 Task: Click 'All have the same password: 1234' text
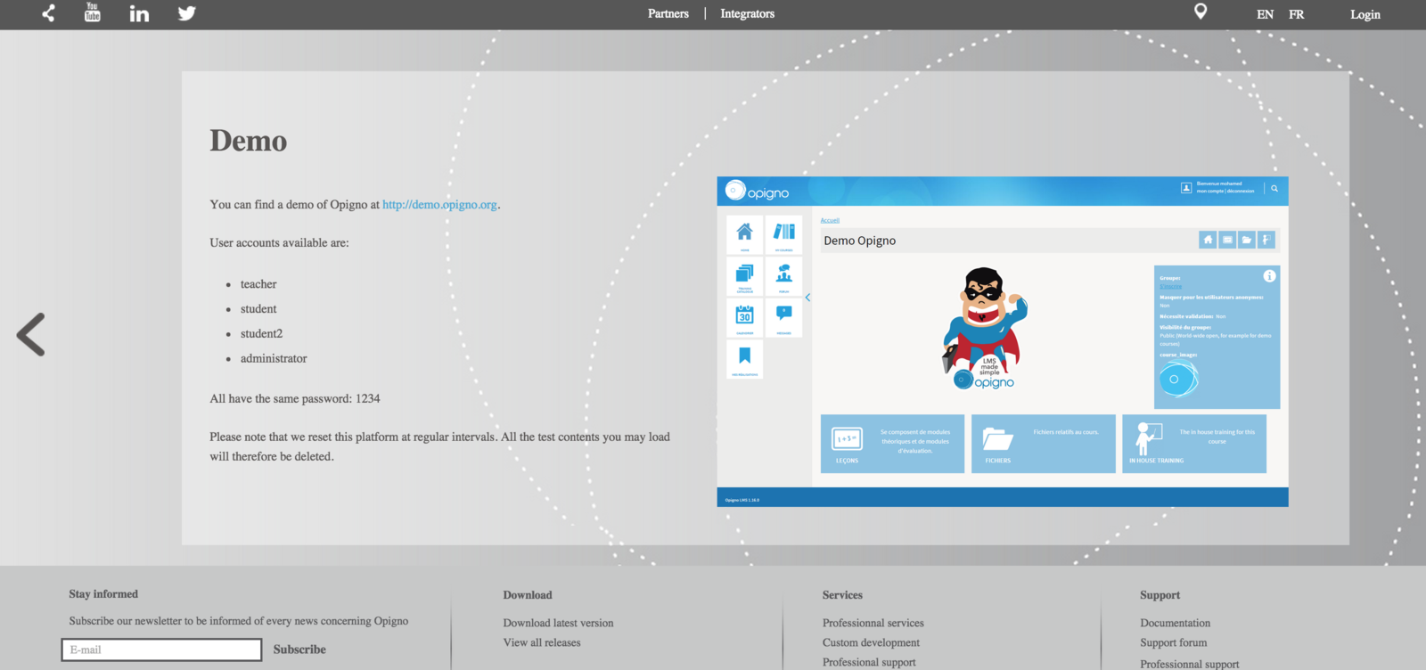pyautogui.click(x=295, y=398)
